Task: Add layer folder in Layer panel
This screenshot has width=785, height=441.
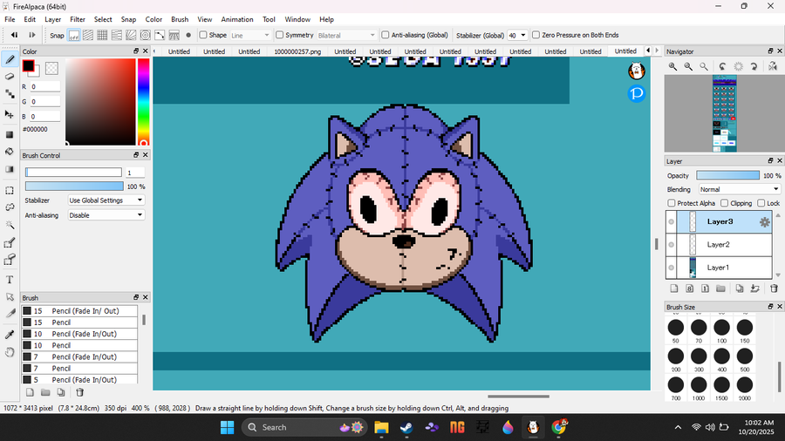Action: click(720, 288)
